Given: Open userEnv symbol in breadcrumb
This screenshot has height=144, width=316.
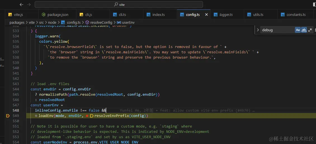Looking at the screenshot, I should coord(126,23).
